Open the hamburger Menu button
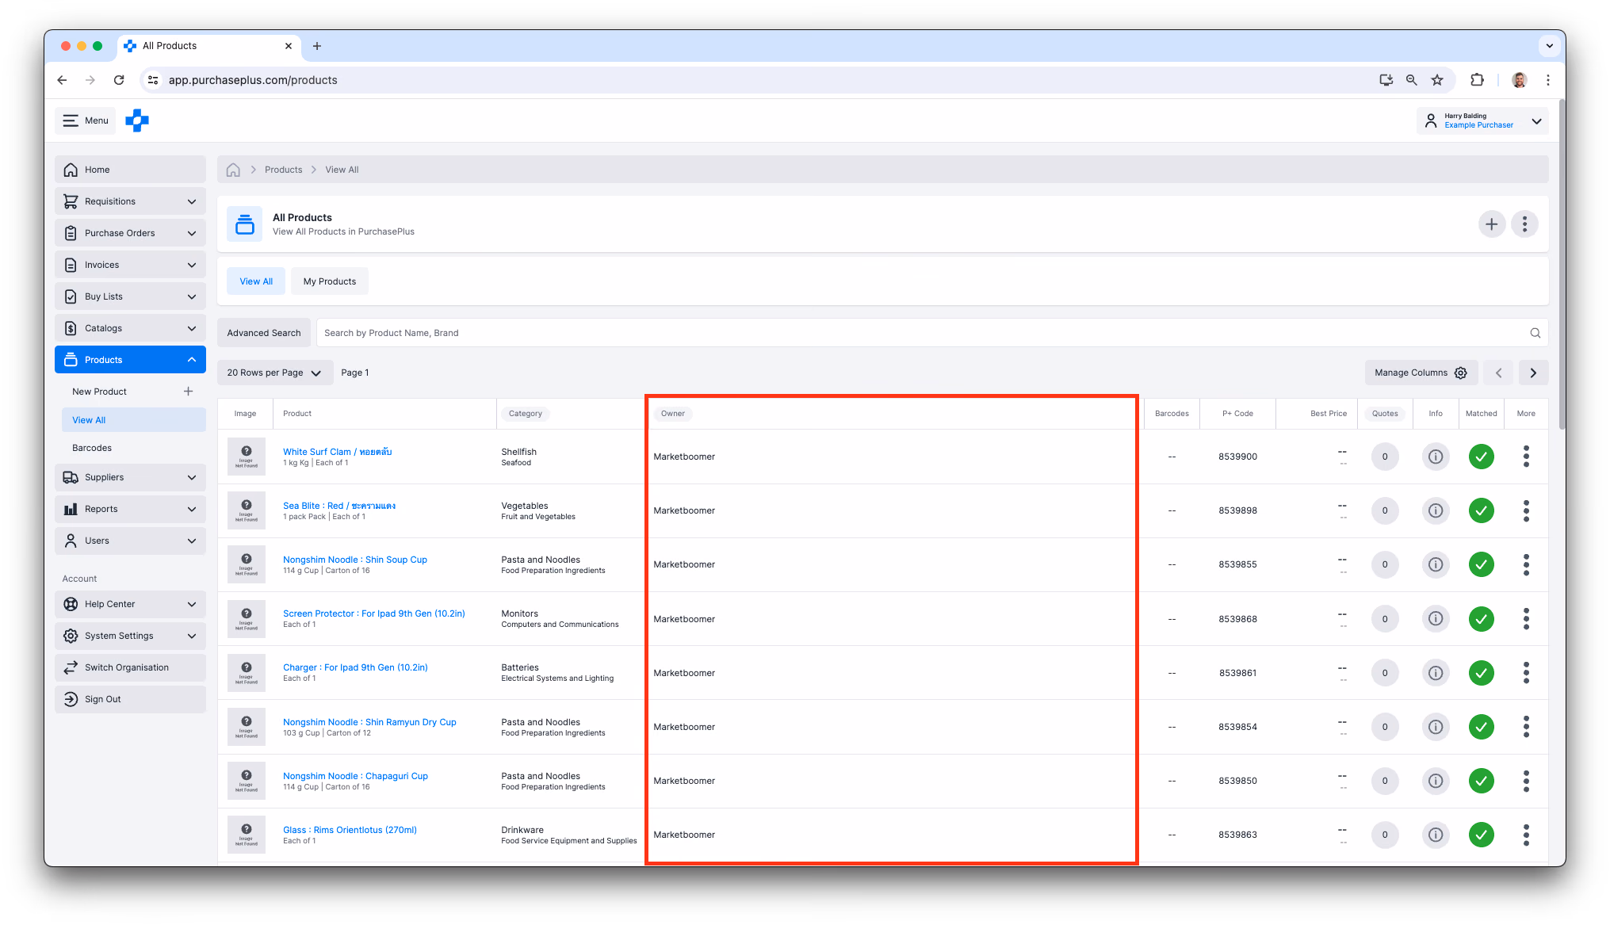The height and width of the screenshot is (925, 1610). pyautogui.click(x=86, y=120)
